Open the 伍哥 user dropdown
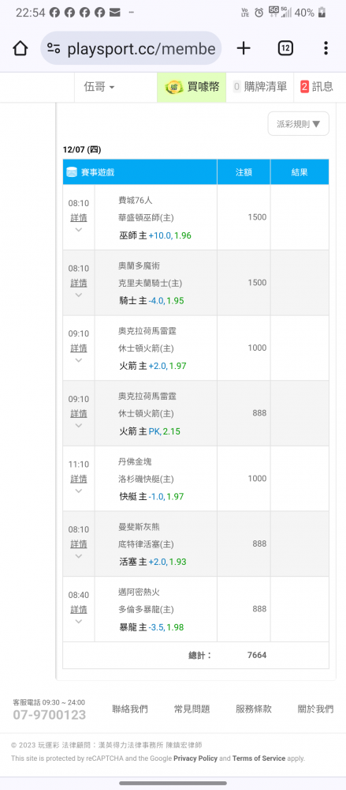Screen dimensions: 346x790 click(x=99, y=87)
